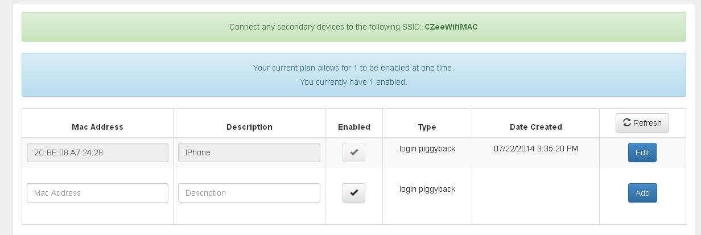This screenshot has height=235, width=701.
Task: Click the CZeeWifiMAC SSID name
Action: (x=451, y=27)
